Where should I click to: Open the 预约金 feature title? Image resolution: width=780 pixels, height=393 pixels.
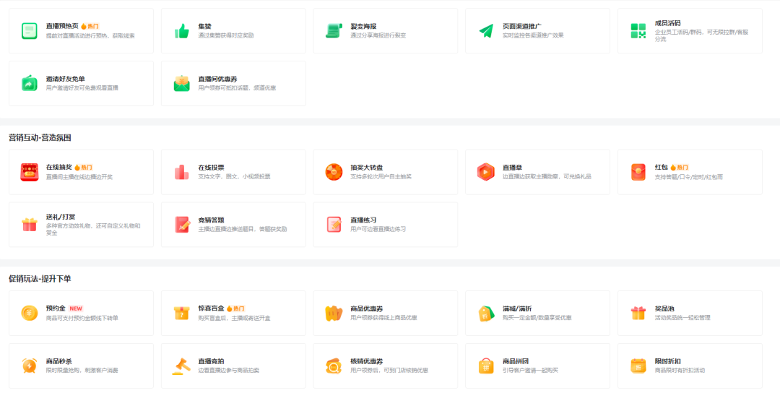(x=56, y=308)
